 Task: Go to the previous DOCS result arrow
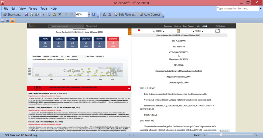coord(154,31)
